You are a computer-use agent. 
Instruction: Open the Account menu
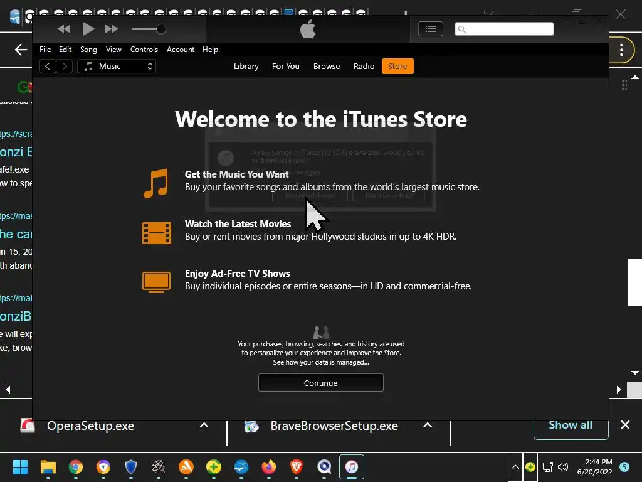[180, 50]
